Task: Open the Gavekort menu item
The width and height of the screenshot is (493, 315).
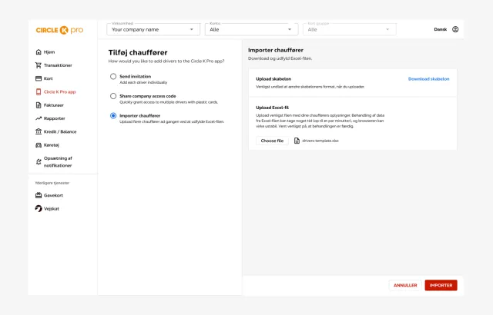Action: point(53,195)
